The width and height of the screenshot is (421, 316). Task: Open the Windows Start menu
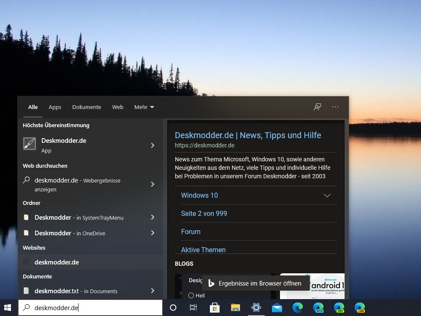click(x=8, y=308)
